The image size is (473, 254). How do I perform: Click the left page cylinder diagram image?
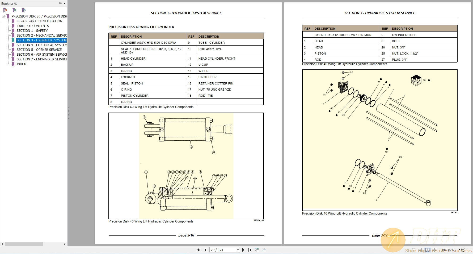[186, 166]
